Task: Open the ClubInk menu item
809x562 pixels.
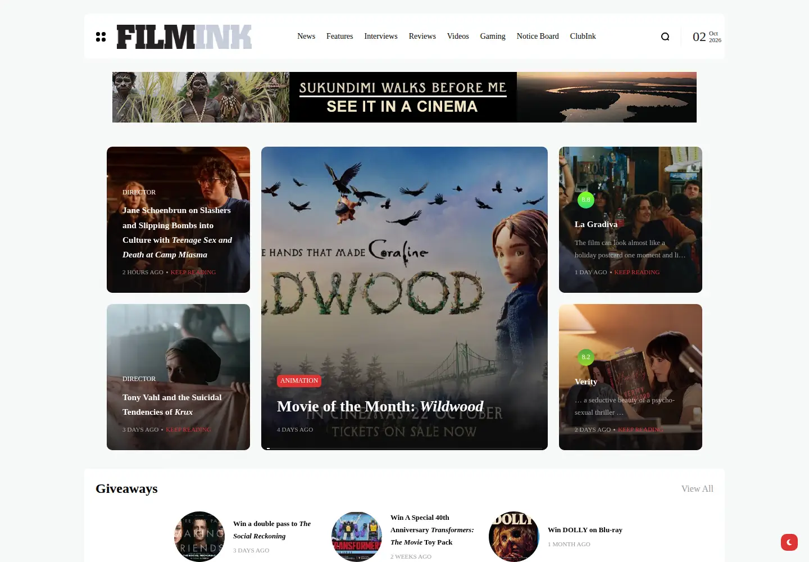Action: point(583,36)
